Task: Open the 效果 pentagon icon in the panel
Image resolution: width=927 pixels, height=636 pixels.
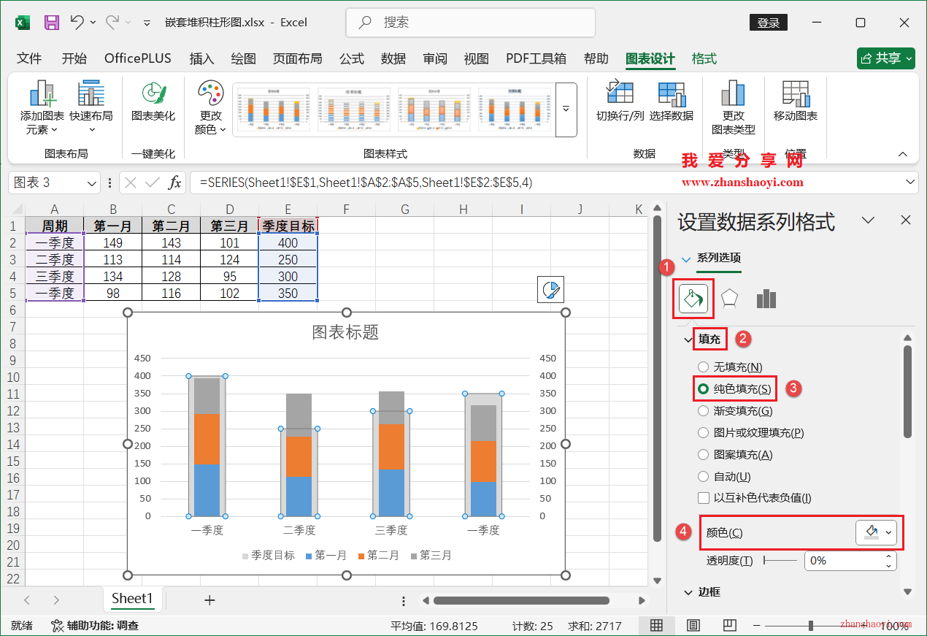Action: 730,298
